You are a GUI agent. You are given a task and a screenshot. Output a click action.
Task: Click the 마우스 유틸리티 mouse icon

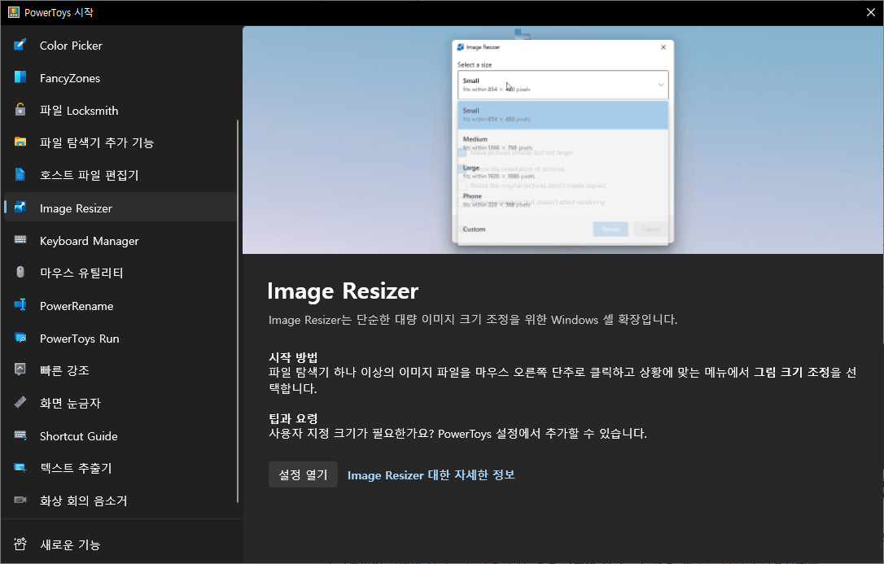[20, 272]
